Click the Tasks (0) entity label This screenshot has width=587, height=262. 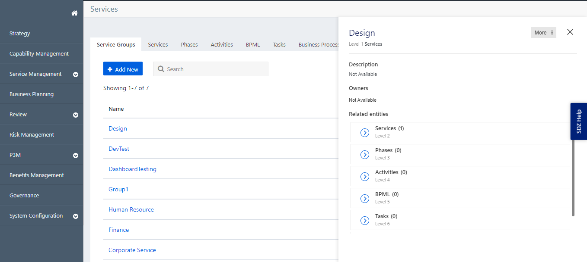386,216
